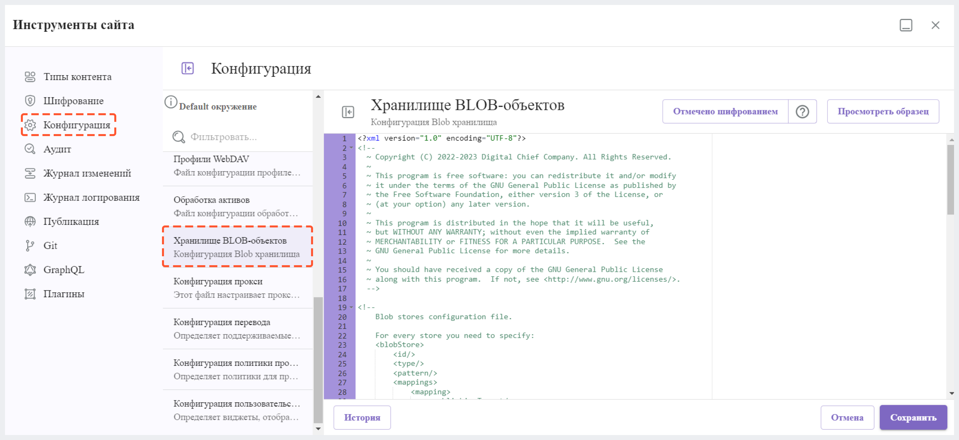
Task: Click config list scroll up arrow
Action: click(x=318, y=96)
